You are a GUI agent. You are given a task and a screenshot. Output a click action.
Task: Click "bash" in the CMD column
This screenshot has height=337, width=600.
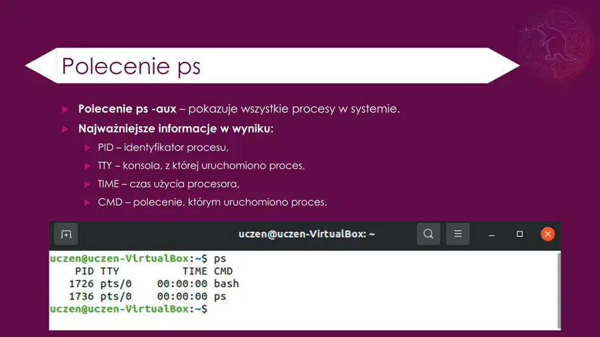[x=226, y=284]
